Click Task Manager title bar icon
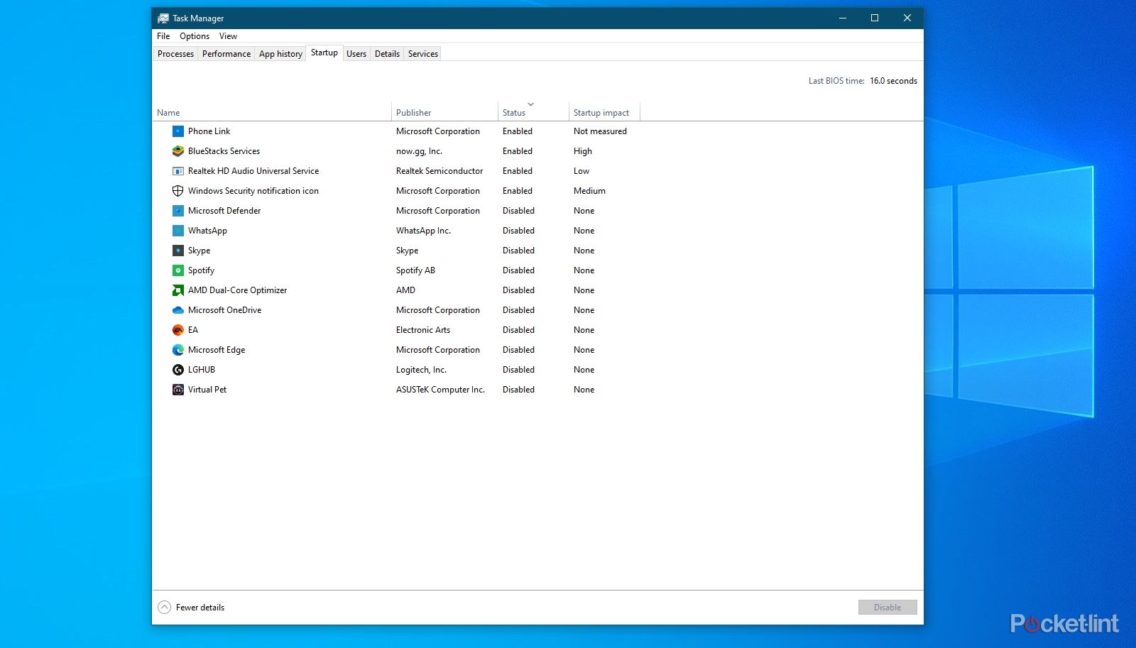The image size is (1136, 648). point(163,18)
